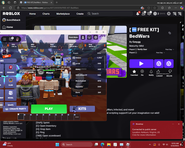185x148 pixels.
Task: Open the Create page
Action: (80, 14)
